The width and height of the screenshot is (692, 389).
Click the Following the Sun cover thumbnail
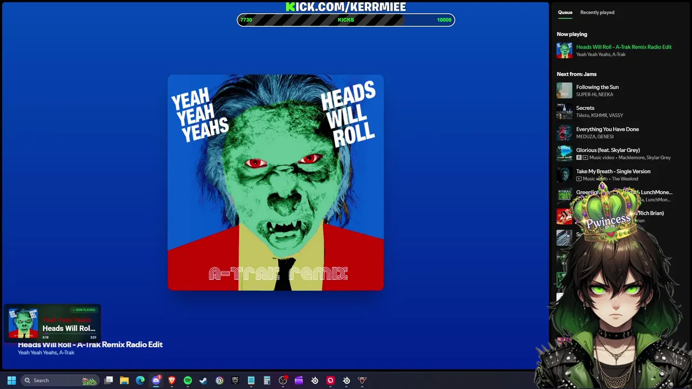[x=564, y=90]
